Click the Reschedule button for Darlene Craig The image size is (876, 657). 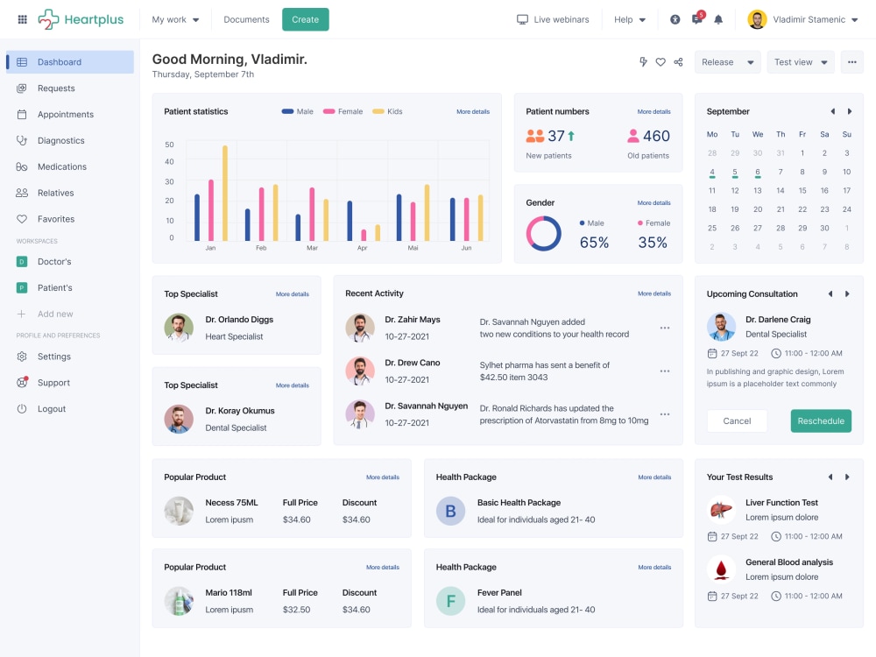coord(821,420)
